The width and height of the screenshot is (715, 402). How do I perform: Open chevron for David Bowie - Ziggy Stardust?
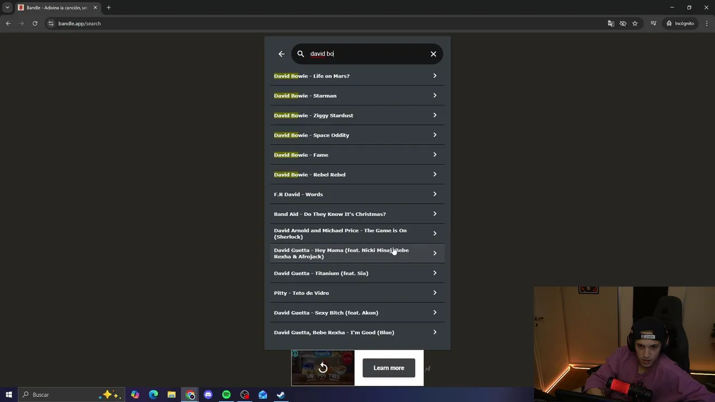[435, 115]
